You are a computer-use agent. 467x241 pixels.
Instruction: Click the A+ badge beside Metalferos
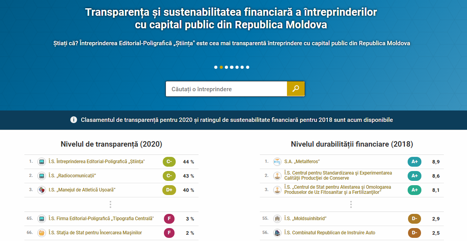pos(414,162)
